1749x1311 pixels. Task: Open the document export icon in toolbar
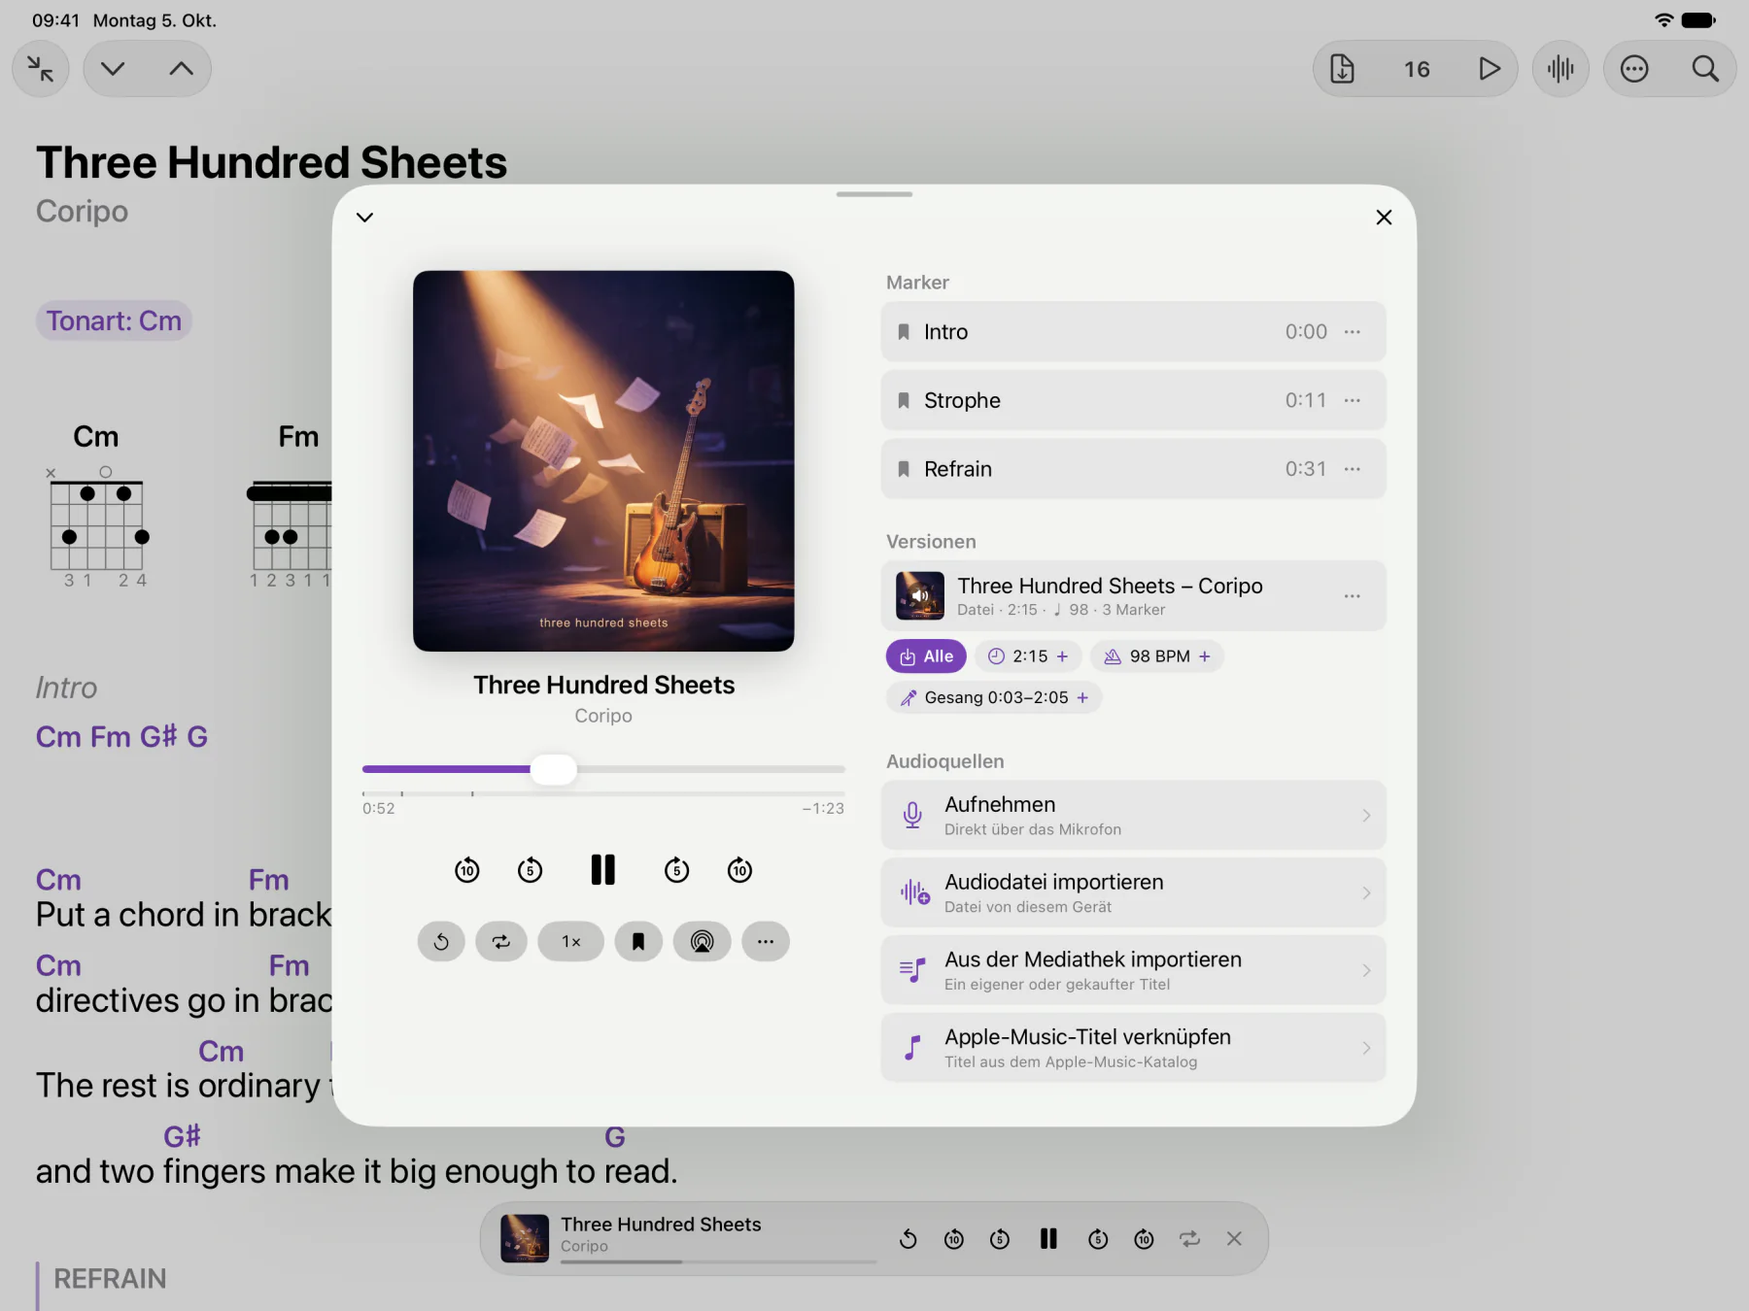pos(1342,69)
